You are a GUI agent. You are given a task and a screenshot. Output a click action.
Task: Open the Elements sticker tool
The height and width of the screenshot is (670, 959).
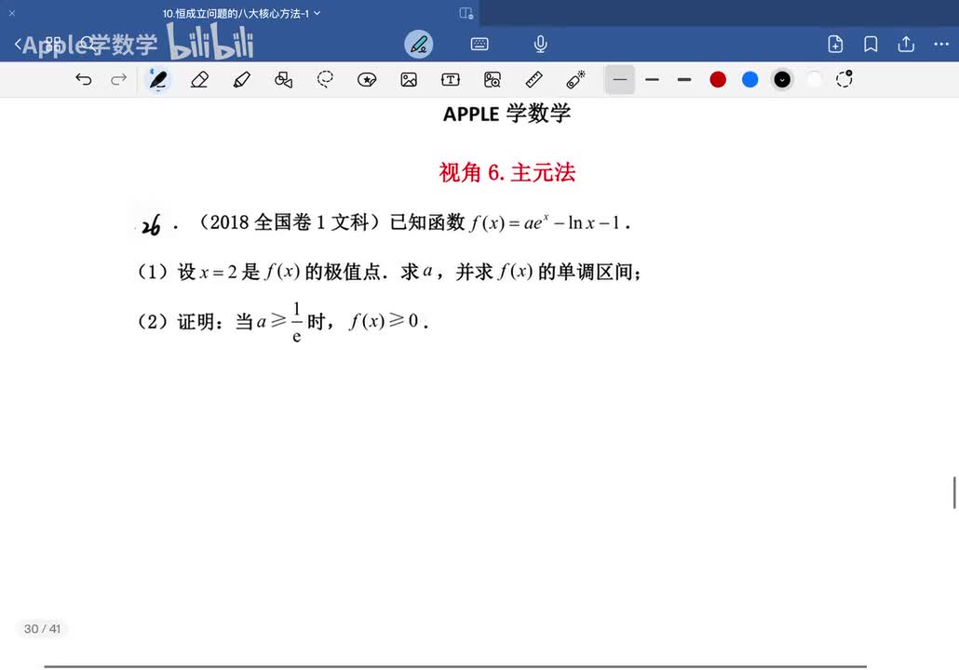pos(367,79)
